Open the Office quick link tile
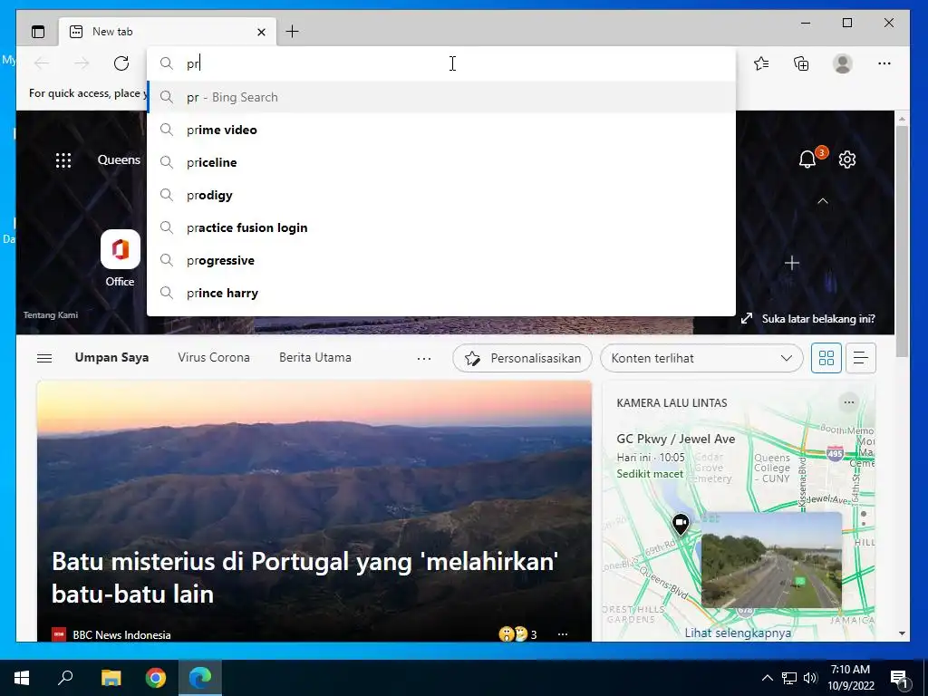Image resolution: width=928 pixels, height=696 pixels. [121, 258]
